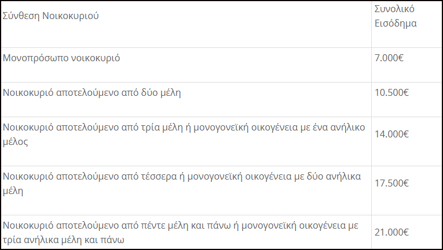Image resolution: width=443 pixels, height=250 pixels.
Task: Click the word 'Συνολικό' in the header
Action: point(394,9)
